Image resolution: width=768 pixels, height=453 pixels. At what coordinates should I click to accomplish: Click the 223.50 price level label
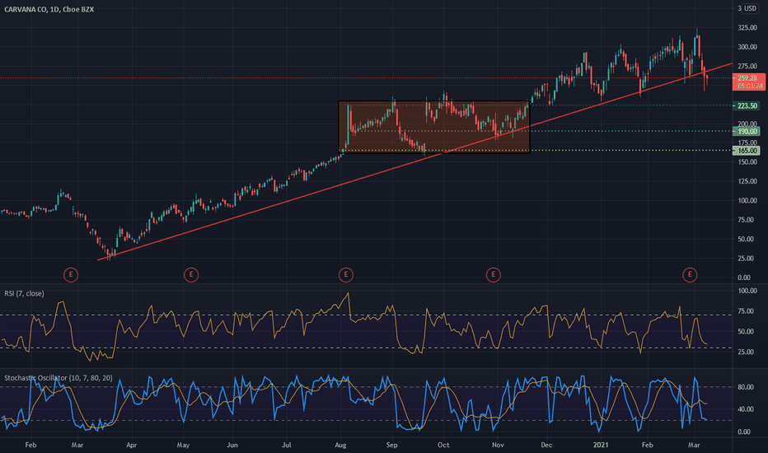coord(747,105)
